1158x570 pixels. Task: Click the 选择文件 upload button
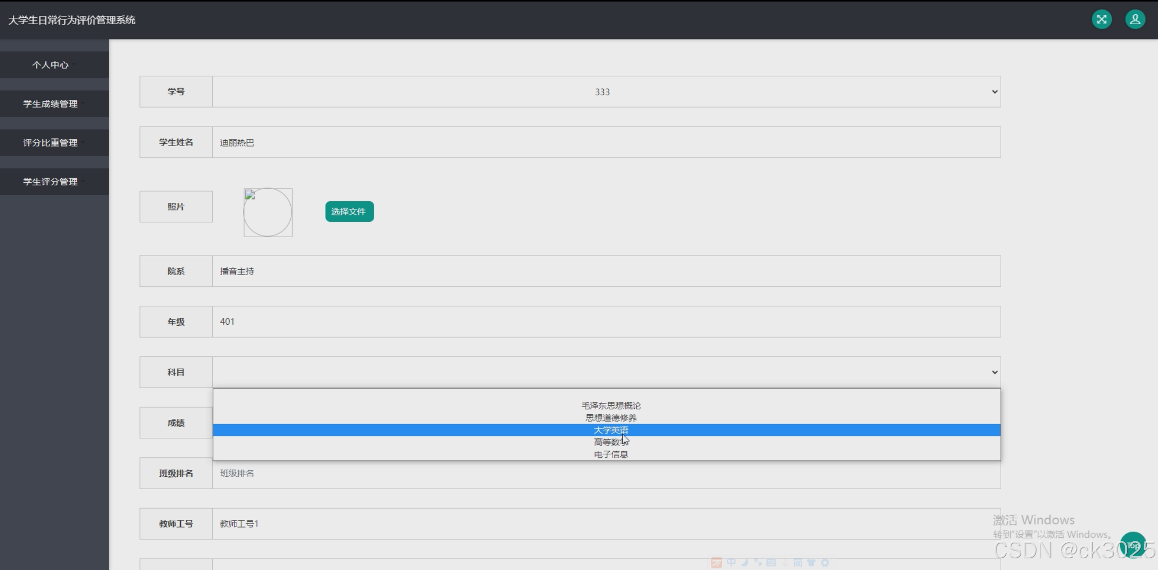tap(349, 212)
